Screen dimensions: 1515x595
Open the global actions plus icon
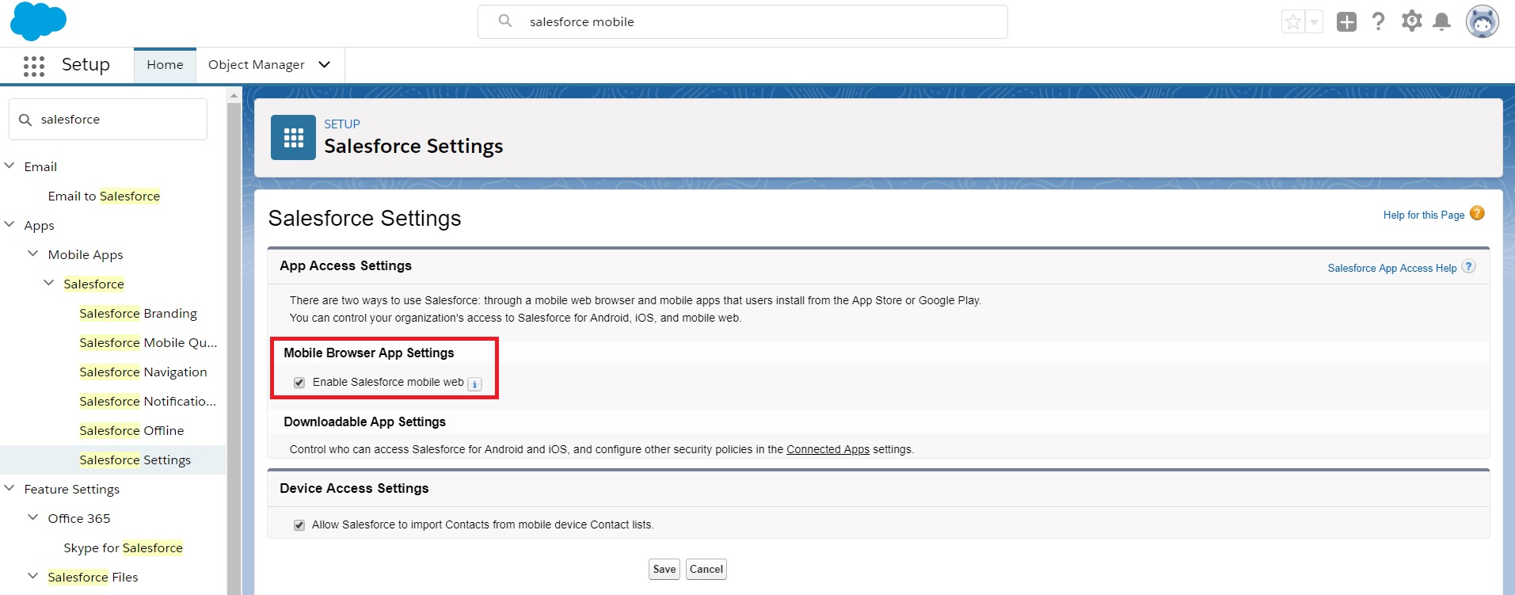[x=1346, y=21]
